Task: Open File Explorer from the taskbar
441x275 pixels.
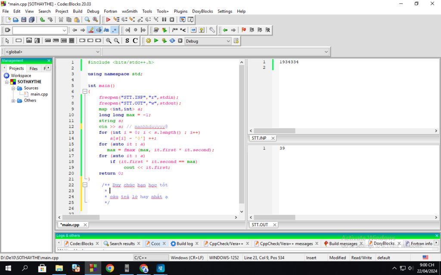Action: [59, 268]
